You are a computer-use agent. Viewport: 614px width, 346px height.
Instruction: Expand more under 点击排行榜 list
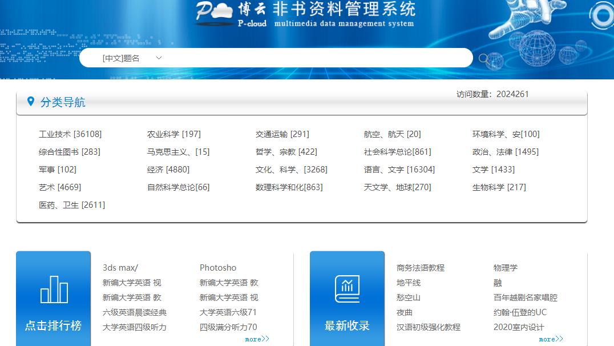257,339
